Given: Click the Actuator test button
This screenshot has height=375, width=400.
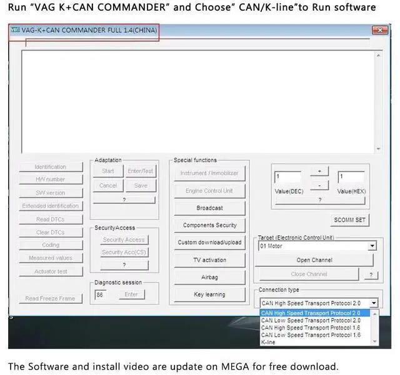Looking at the screenshot, I should pyautogui.click(x=51, y=271).
